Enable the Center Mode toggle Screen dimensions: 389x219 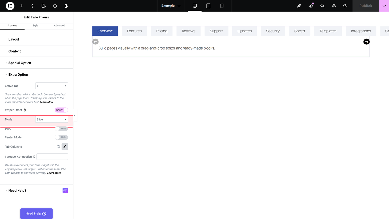pyautogui.click(x=62, y=137)
